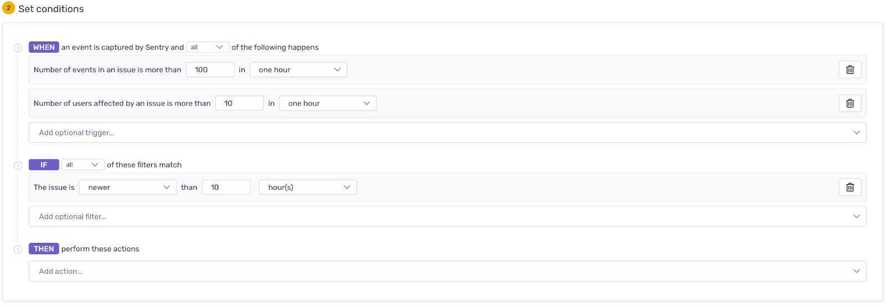Expand the 'Add action...' selector
The width and height of the screenshot is (886, 306).
coord(447,272)
